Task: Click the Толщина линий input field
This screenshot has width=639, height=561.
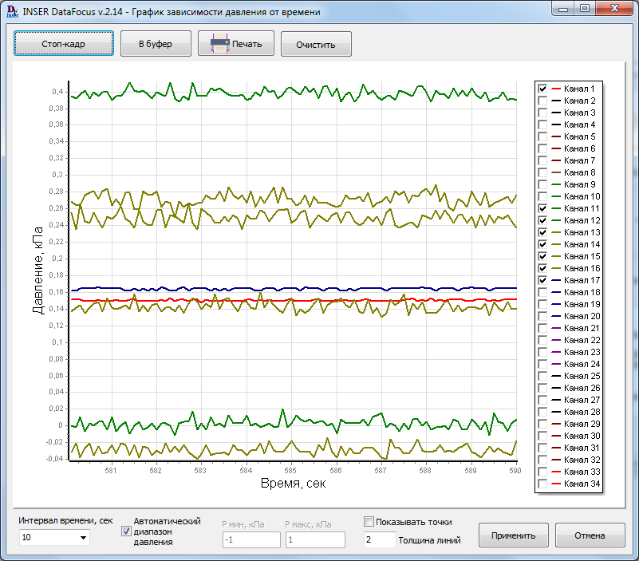Action: [380, 539]
